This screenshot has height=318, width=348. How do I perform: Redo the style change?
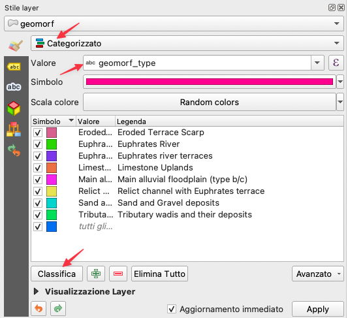[58, 308]
